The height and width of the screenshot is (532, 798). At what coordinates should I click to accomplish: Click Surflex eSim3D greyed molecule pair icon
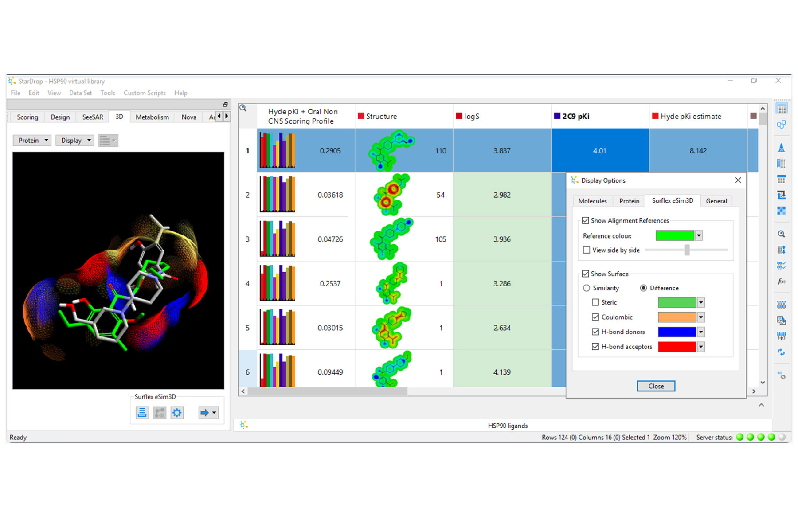click(x=160, y=413)
